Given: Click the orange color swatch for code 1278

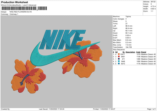Looking at the screenshot, I should (x=119, y=54).
